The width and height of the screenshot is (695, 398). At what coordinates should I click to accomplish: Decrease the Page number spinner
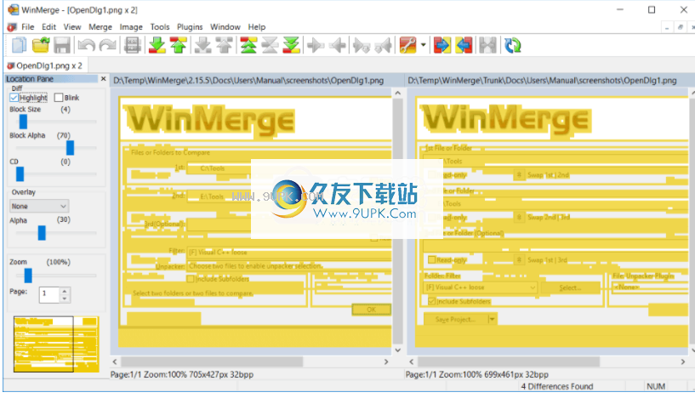coord(65,298)
